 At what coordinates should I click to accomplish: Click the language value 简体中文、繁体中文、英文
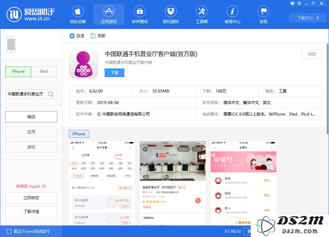pos(247,103)
